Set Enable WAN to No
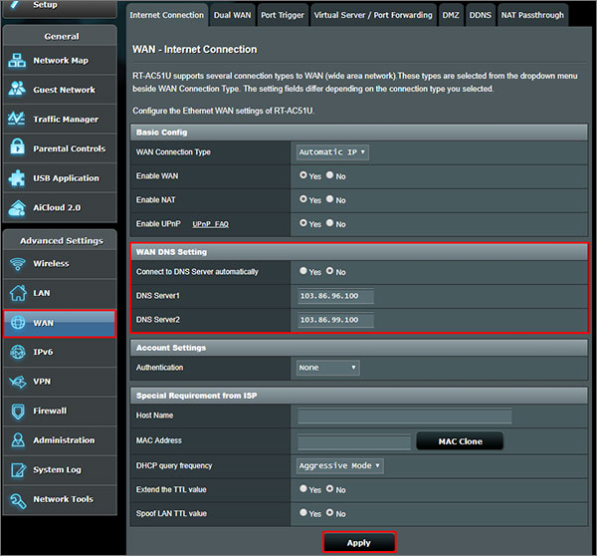Viewport: 597px width, 556px height. (x=330, y=176)
